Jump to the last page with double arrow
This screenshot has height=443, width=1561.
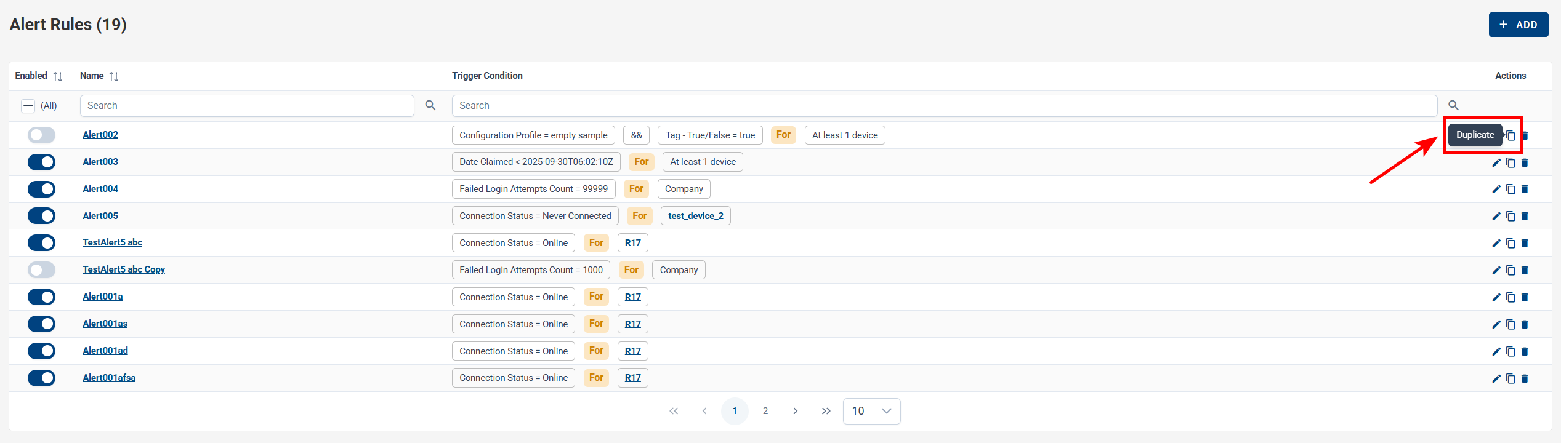click(826, 411)
